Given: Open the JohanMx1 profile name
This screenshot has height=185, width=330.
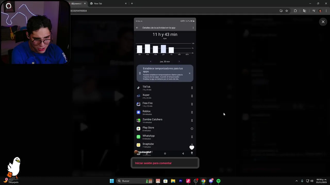Looking at the screenshot, I should [145, 152].
